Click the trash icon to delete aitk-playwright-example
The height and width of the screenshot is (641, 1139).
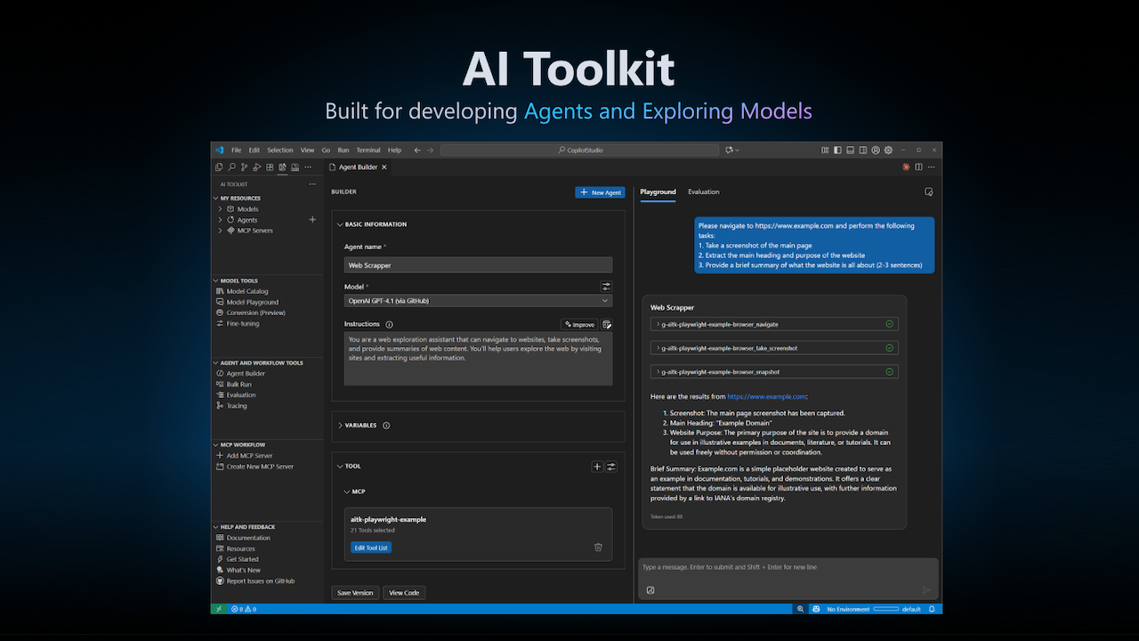(x=598, y=548)
